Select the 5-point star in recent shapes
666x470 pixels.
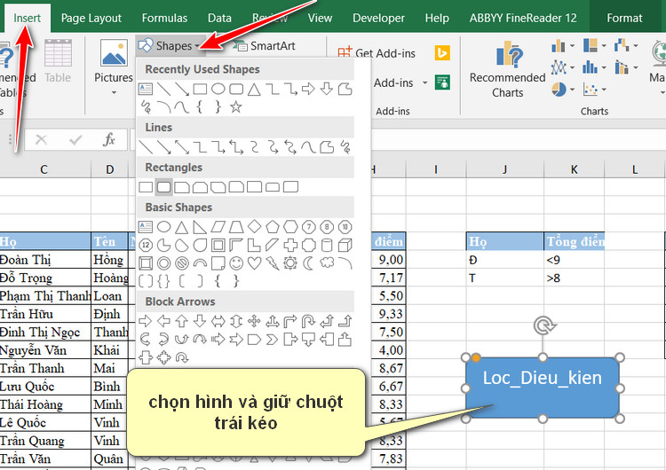(x=235, y=106)
